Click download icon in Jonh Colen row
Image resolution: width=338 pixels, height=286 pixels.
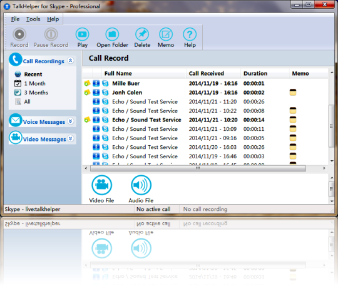pos(96,93)
